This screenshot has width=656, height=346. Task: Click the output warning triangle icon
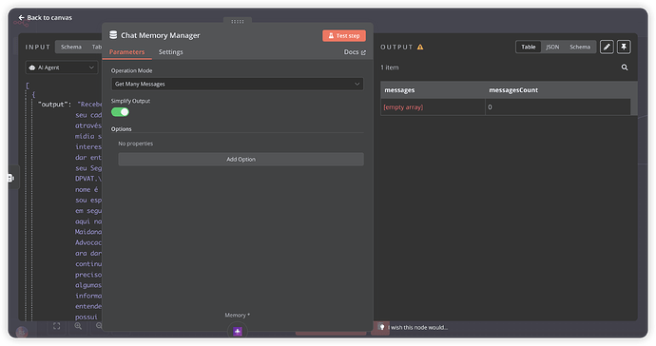point(420,47)
